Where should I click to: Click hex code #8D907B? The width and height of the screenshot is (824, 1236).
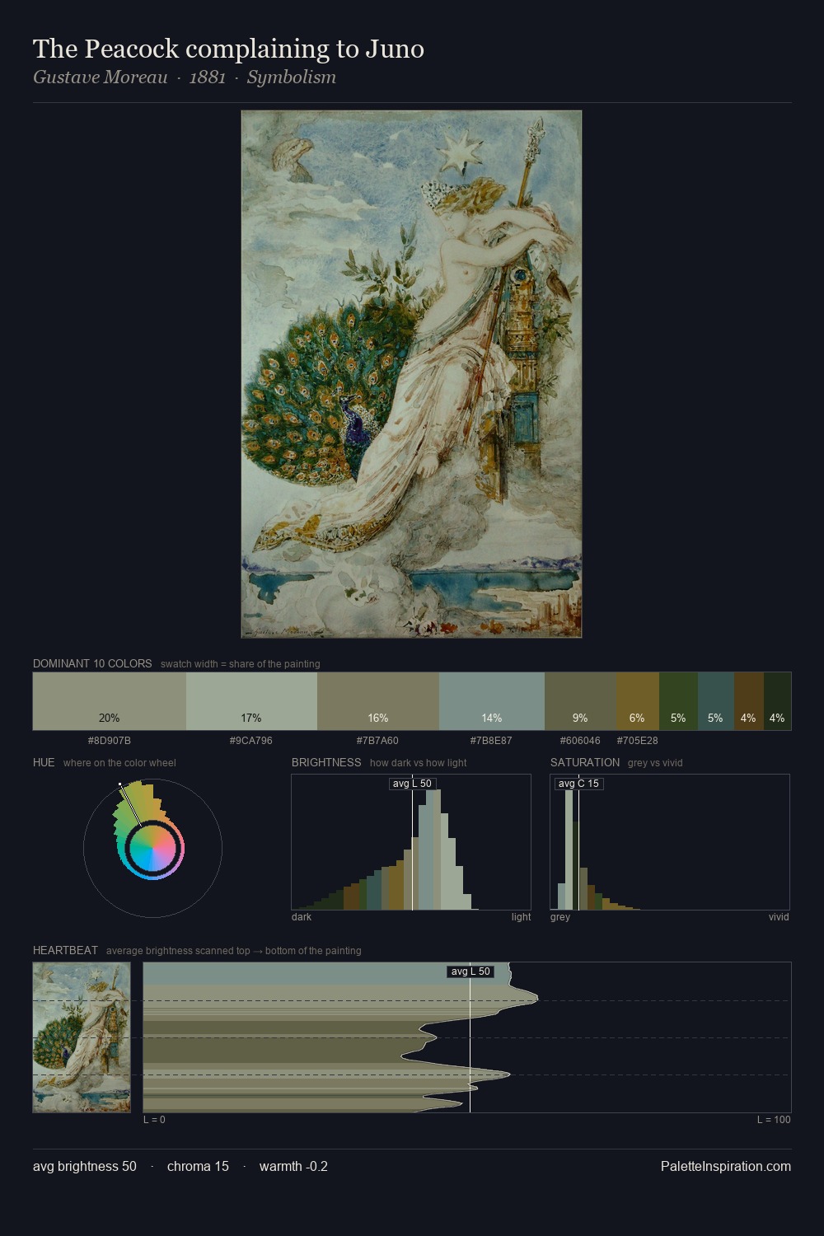110,741
